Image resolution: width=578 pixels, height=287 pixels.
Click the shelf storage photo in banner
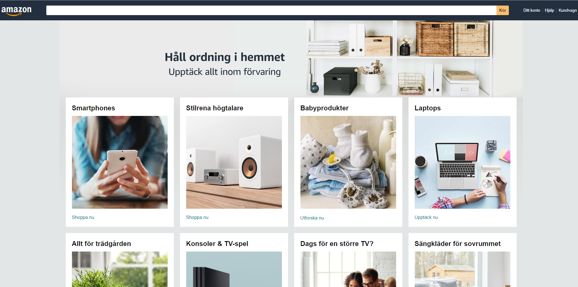coord(399,59)
